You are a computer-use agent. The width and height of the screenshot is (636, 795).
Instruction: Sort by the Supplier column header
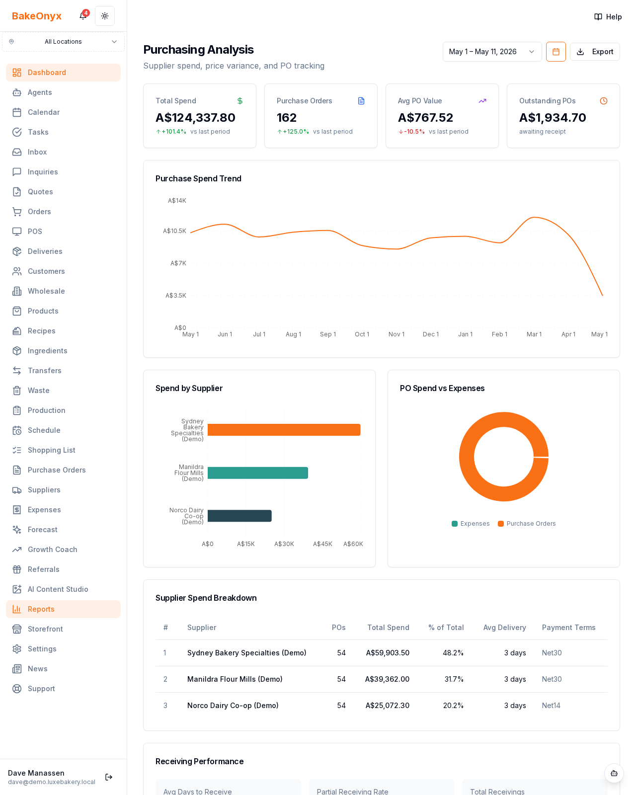point(202,628)
